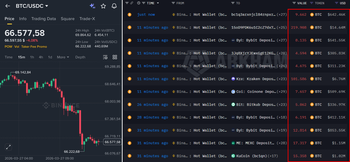Open recipient address bc1q3arxnjcl84rnpxr
Screen dimensions: 350x162
[253, 15]
